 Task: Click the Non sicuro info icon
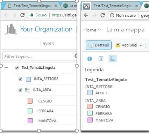[x=112, y=15]
